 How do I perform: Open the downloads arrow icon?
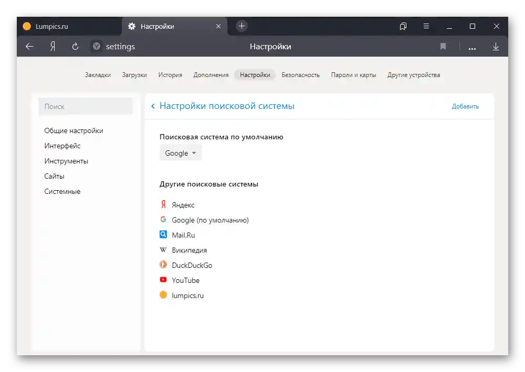[x=496, y=47]
